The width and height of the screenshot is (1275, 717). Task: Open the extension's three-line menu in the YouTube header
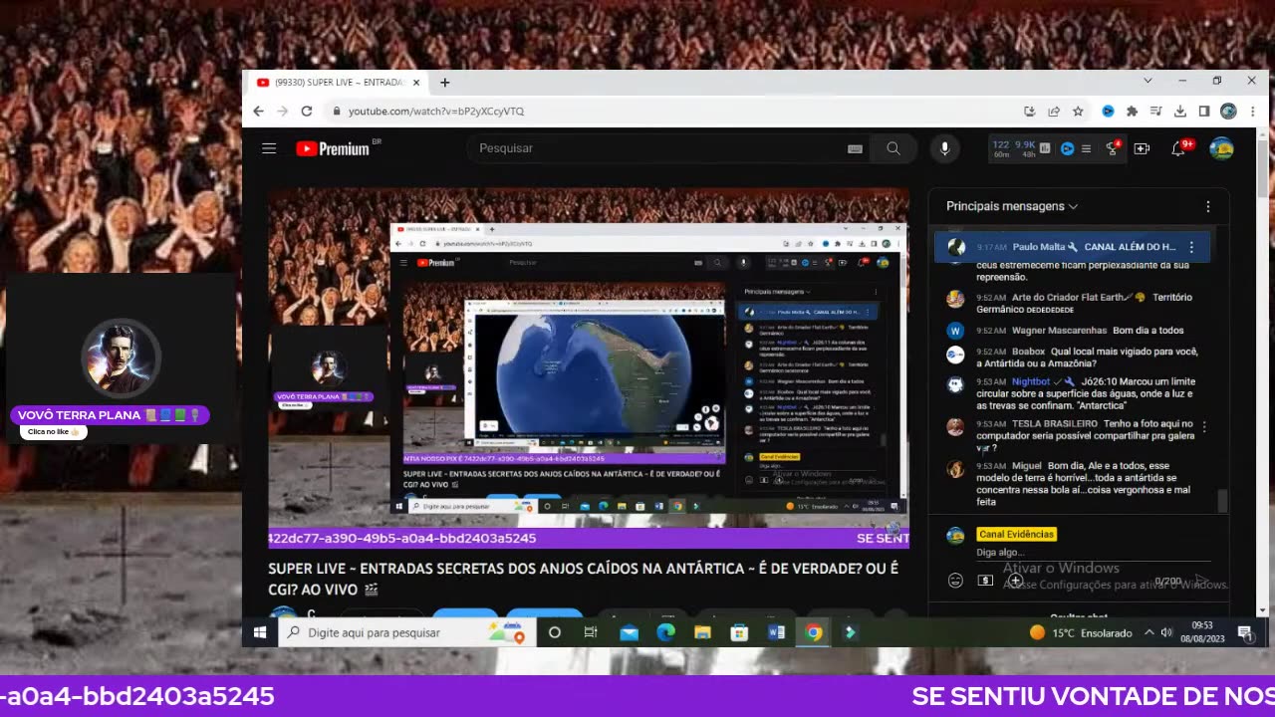pos(1086,148)
